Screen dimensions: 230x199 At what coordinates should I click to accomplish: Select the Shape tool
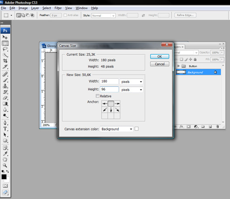[x=5, y=141]
